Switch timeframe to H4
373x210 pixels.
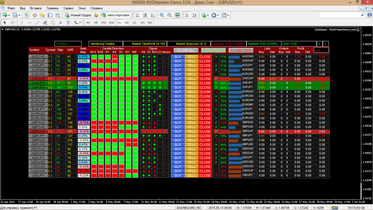pyautogui.click(x=127, y=23)
